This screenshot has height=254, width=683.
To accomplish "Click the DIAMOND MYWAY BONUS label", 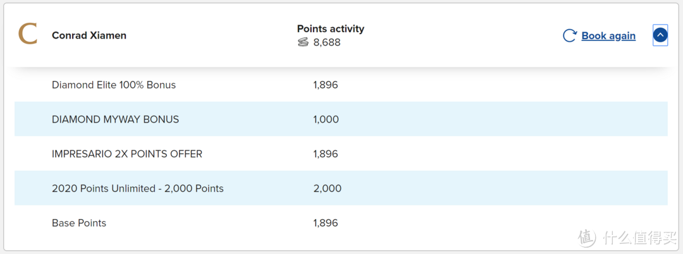I will coord(115,119).
